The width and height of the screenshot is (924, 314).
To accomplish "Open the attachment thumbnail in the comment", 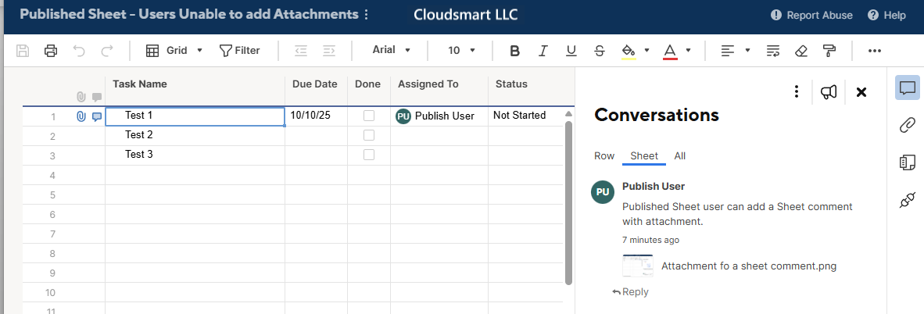I will (638, 266).
